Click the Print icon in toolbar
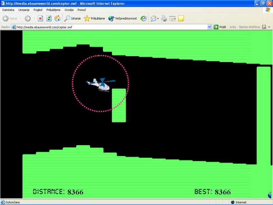The image size is (273, 205). click(x=164, y=18)
